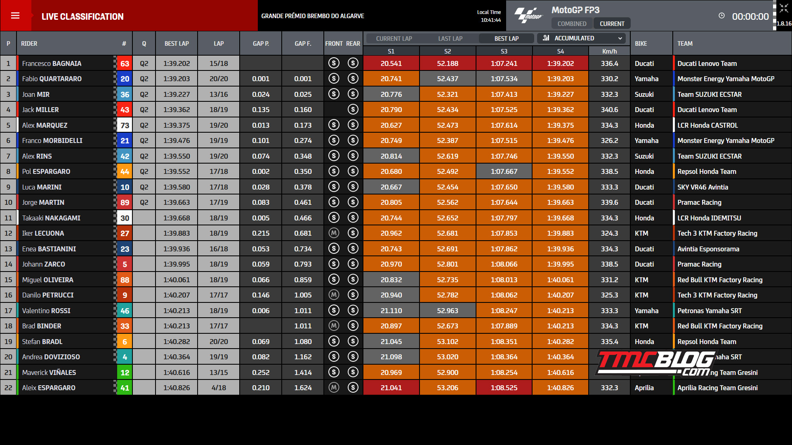
Task: Select the CURRENT session toggle
Action: point(612,24)
